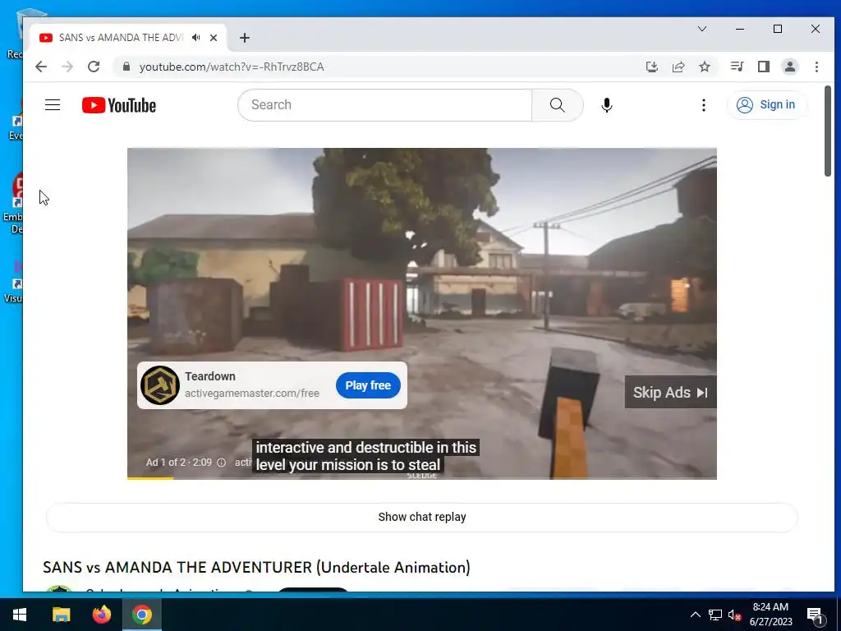Viewport: 841px width, 631px height.
Task: Open the YouTube hamburger guide menu
Action: [x=53, y=104]
